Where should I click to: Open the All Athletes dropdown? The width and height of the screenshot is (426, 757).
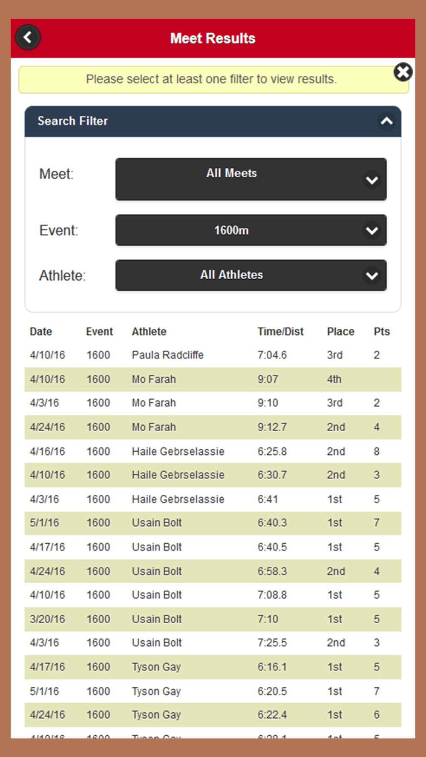251,275
